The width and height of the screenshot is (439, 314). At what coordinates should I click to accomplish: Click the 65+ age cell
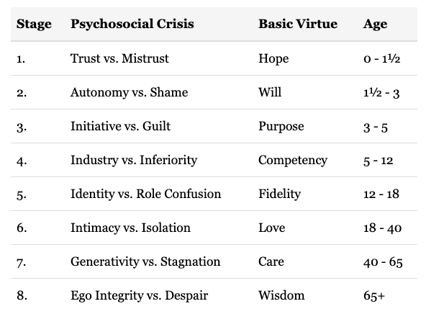click(374, 295)
